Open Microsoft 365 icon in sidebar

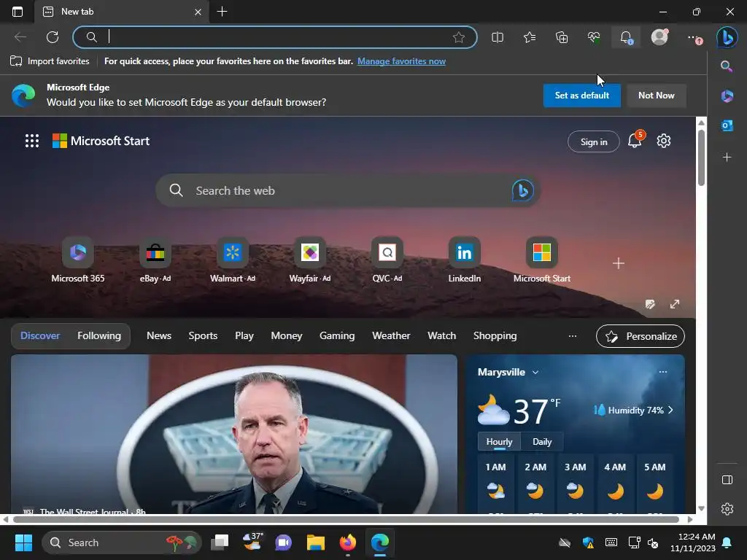[x=727, y=96]
